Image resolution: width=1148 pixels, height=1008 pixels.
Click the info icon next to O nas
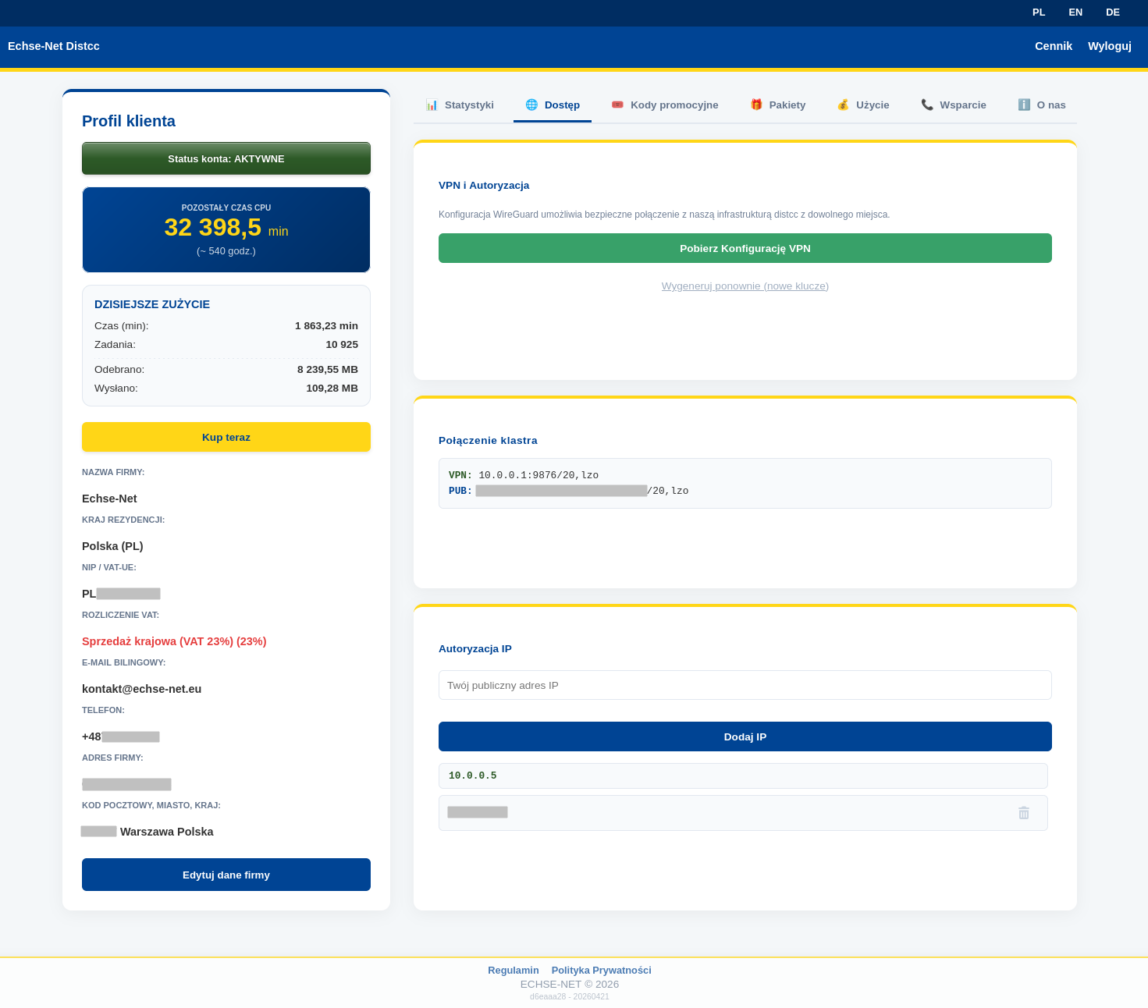click(1024, 105)
